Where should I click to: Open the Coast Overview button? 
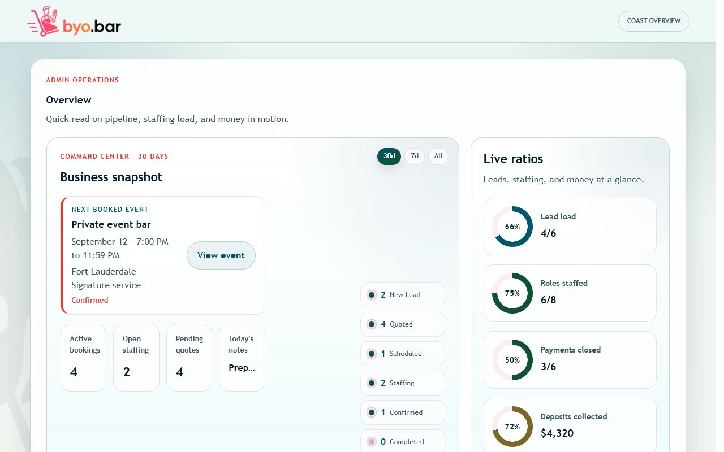coord(653,21)
